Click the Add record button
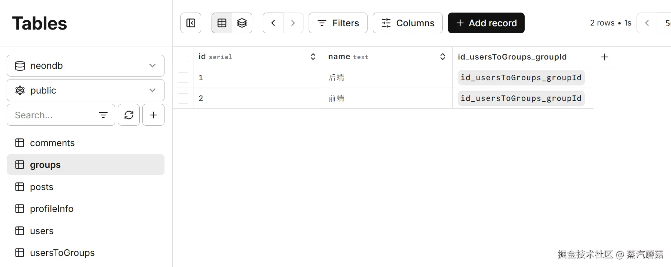Image resolution: width=671 pixels, height=267 pixels. coord(486,23)
